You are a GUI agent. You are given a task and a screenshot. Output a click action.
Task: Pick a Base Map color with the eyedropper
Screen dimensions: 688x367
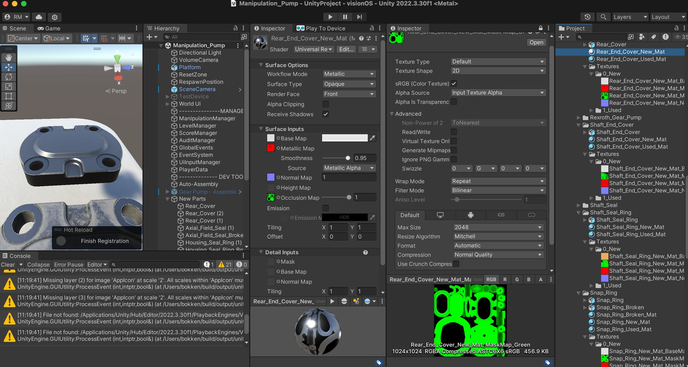click(x=373, y=138)
